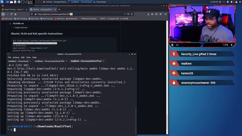This screenshot has height=136, width=242.
Task: Switch to the Downloads window in the taskbar
Action: 100,2
